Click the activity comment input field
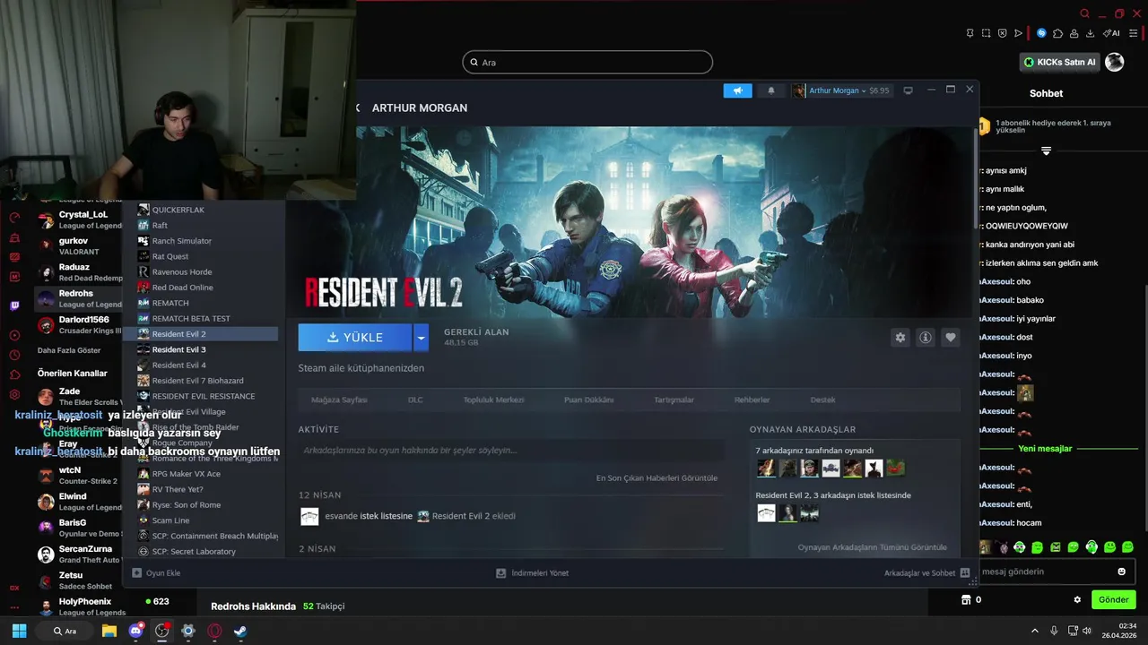The width and height of the screenshot is (1148, 645). [509, 451]
